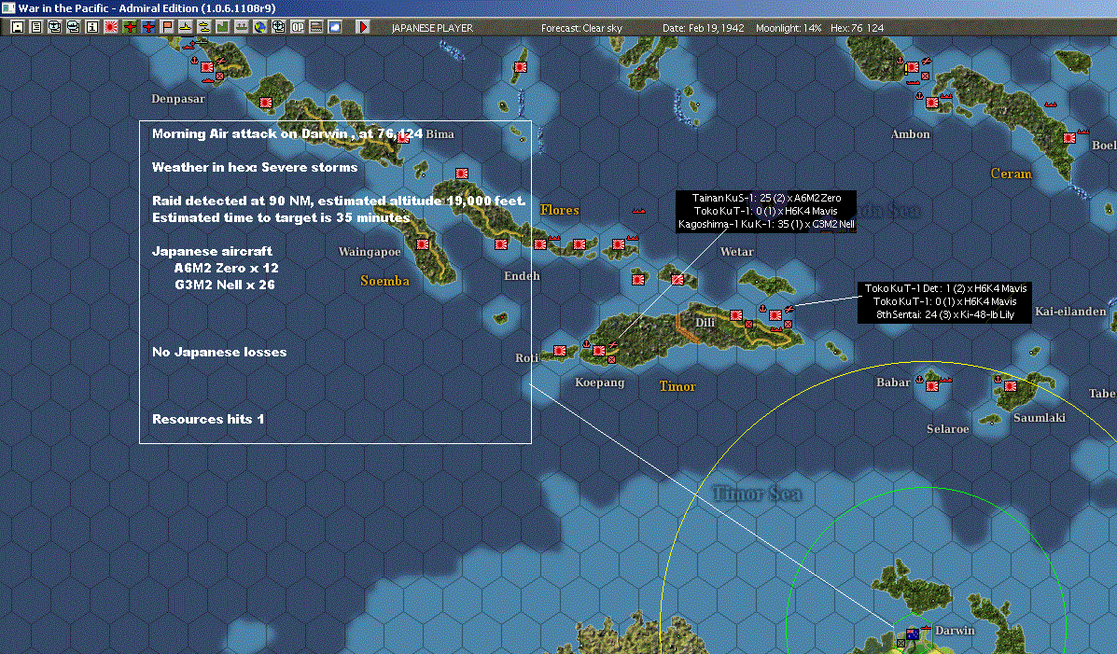Select the Australian flag base at Darwin
1117x654 pixels.
point(913,633)
